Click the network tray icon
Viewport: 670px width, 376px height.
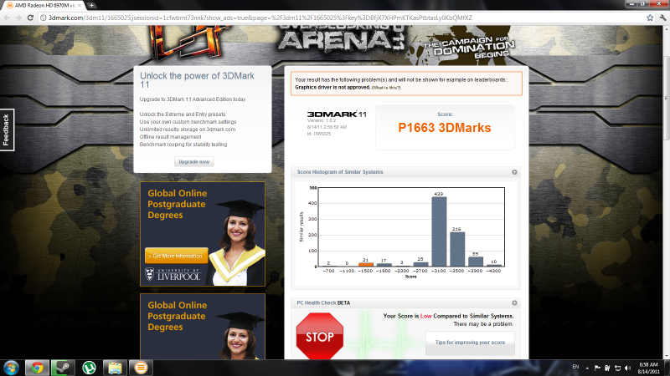pyautogui.click(x=617, y=368)
